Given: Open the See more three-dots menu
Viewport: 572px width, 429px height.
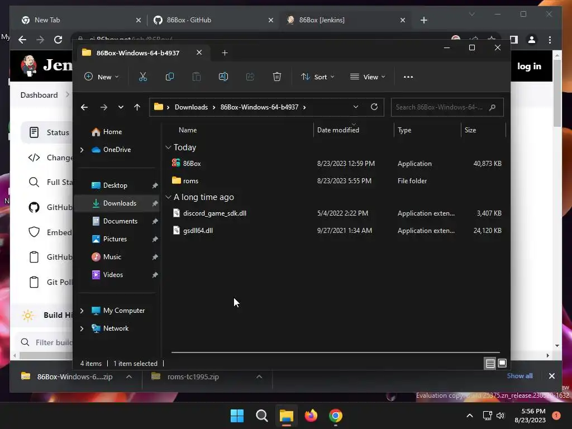Looking at the screenshot, I should [x=408, y=77].
